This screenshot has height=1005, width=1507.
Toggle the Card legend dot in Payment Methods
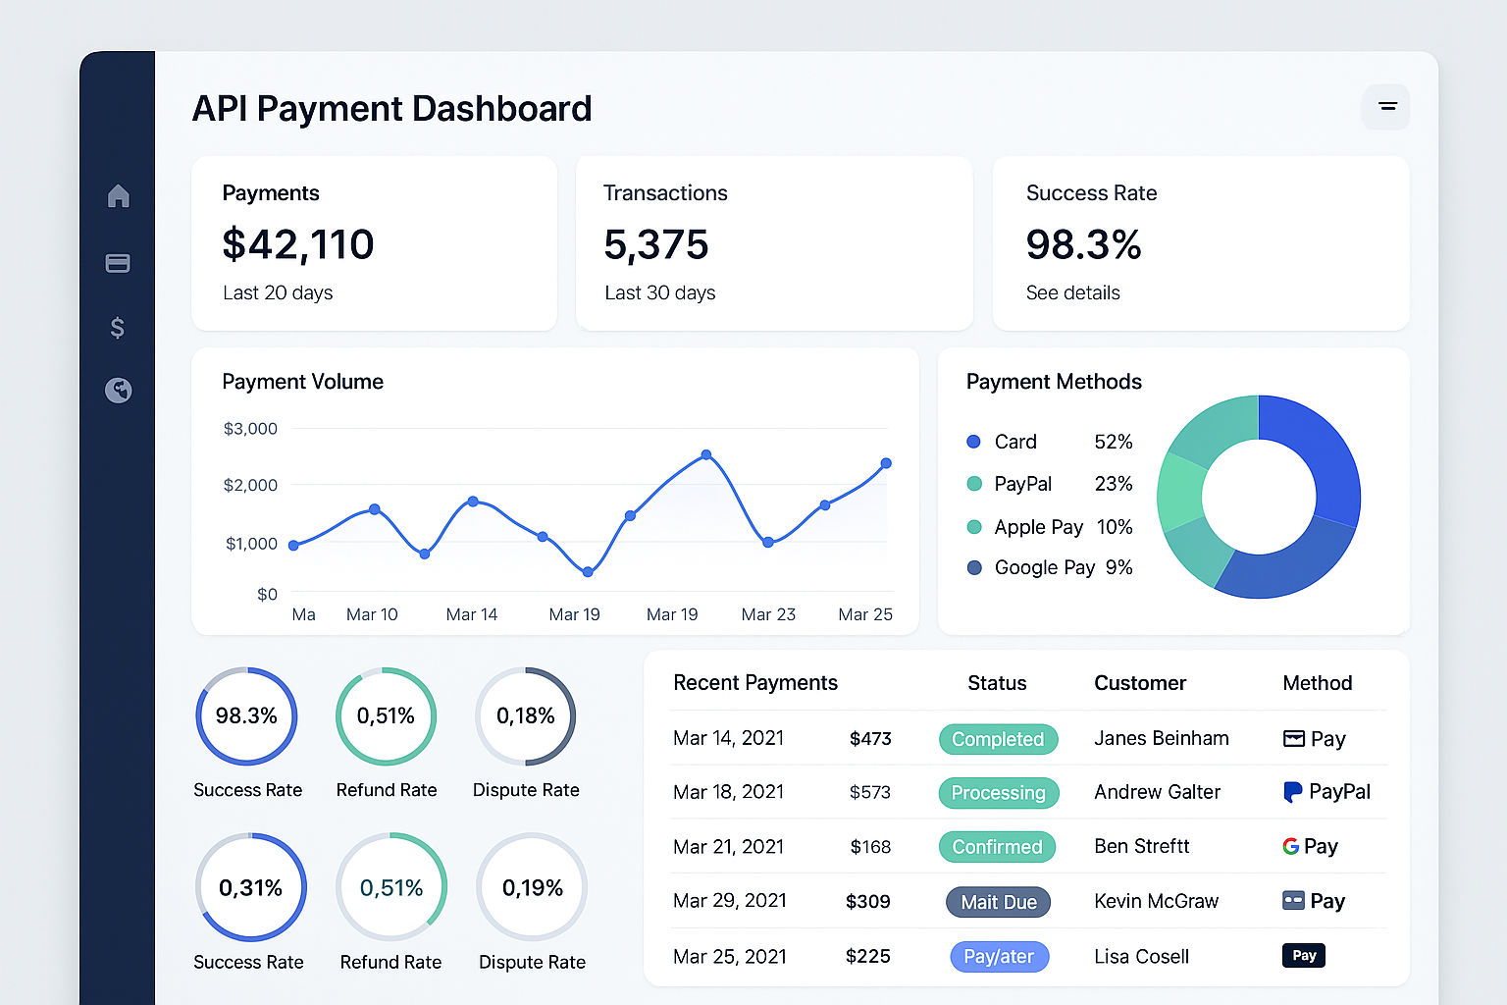[974, 442]
